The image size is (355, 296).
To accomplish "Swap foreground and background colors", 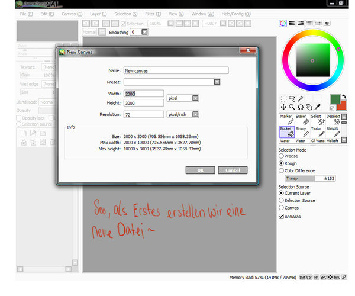I will pos(344,96).
